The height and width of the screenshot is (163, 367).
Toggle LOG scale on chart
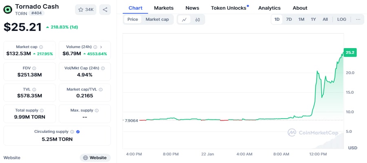pos(342,20)
